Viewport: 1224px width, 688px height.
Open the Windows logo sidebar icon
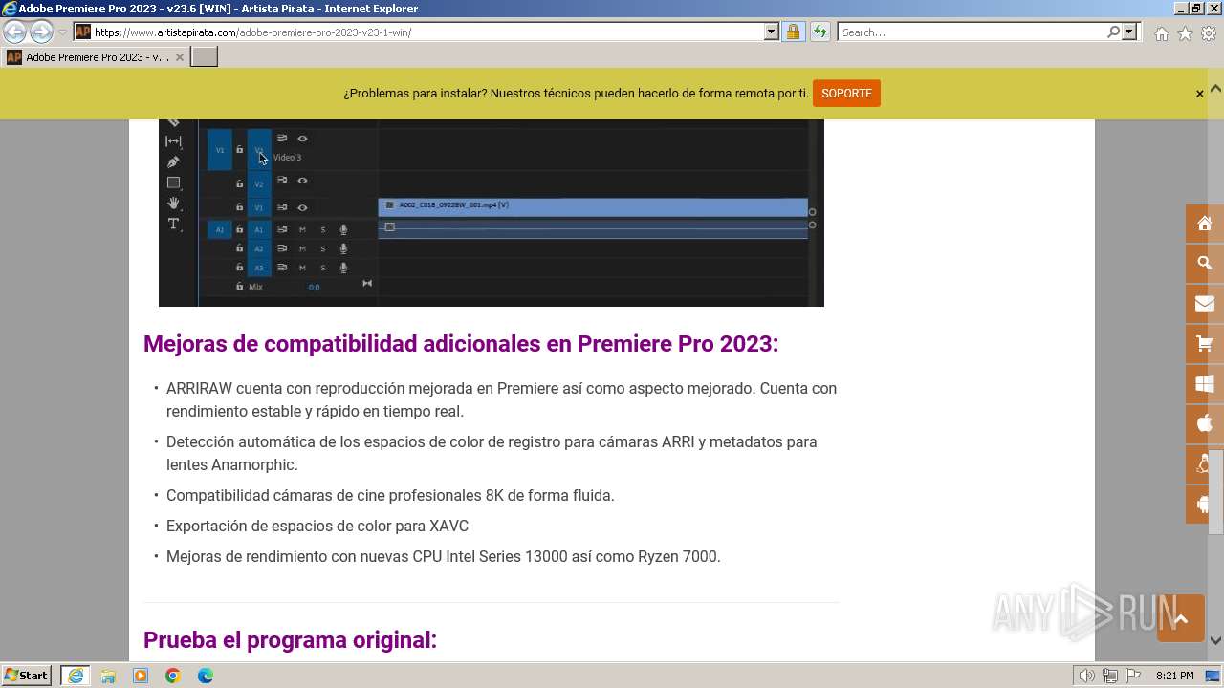point(1204,384)
